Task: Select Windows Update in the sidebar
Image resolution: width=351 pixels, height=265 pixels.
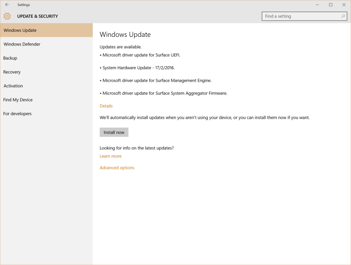Action: (46, 30)
